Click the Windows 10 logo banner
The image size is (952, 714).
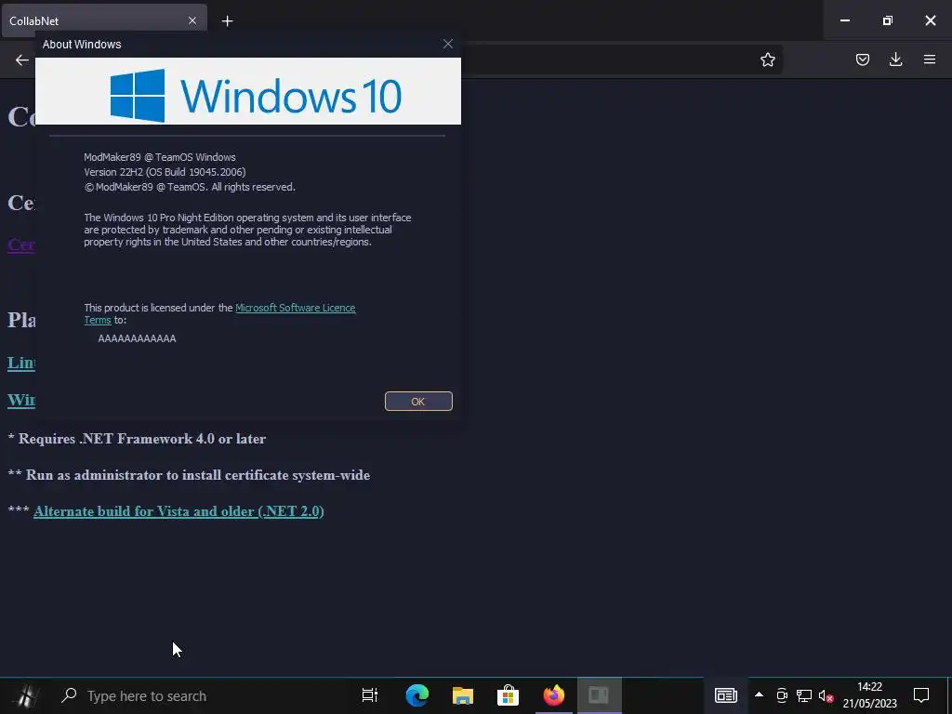[247, 91]
